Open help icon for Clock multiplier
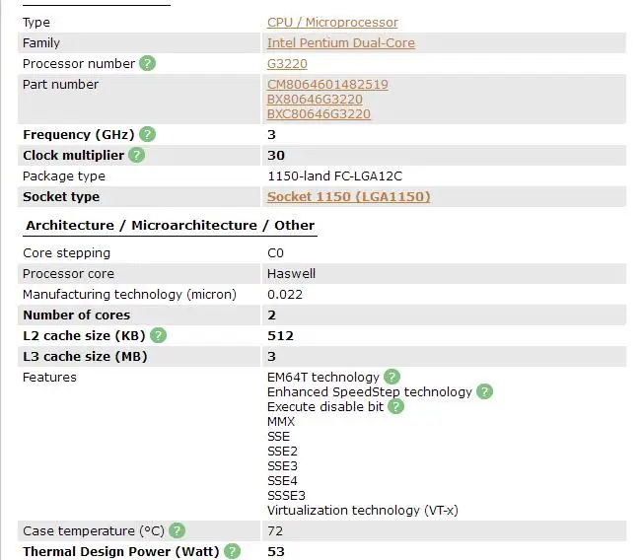Screen dimensions: 640x560 point(137,155)
